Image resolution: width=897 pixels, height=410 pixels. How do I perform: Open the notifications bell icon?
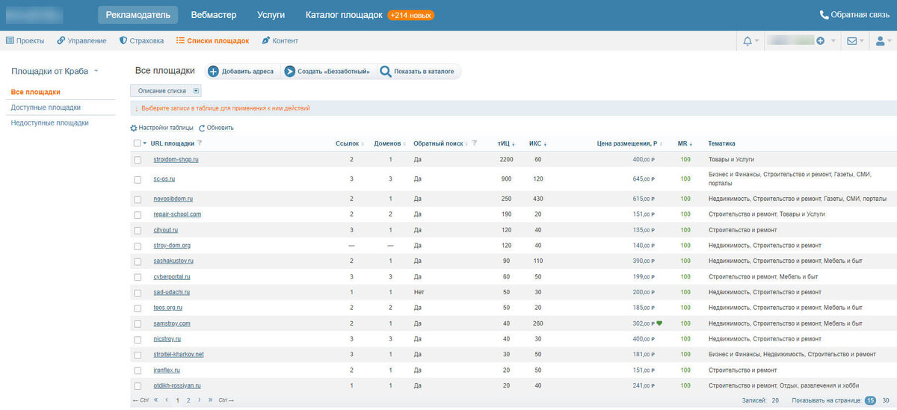point(747,41)
